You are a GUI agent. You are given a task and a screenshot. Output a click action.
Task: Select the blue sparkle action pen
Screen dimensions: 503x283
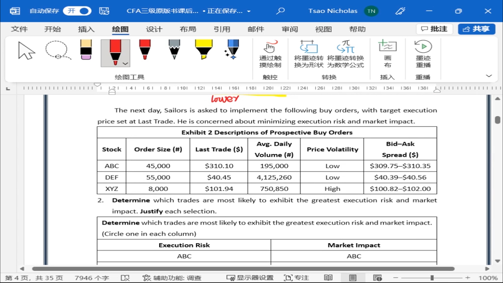232,50
